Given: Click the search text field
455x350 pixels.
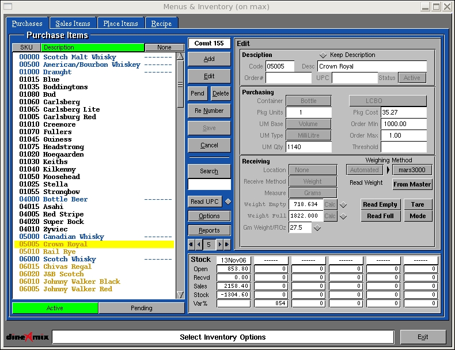Looking at the screenshot, I should click(209, 184).
